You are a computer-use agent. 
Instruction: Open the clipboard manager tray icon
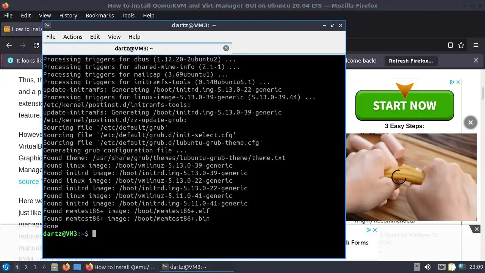[x=452, y=267]
